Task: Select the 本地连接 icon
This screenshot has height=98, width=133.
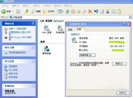Action: tap(60, 29)
